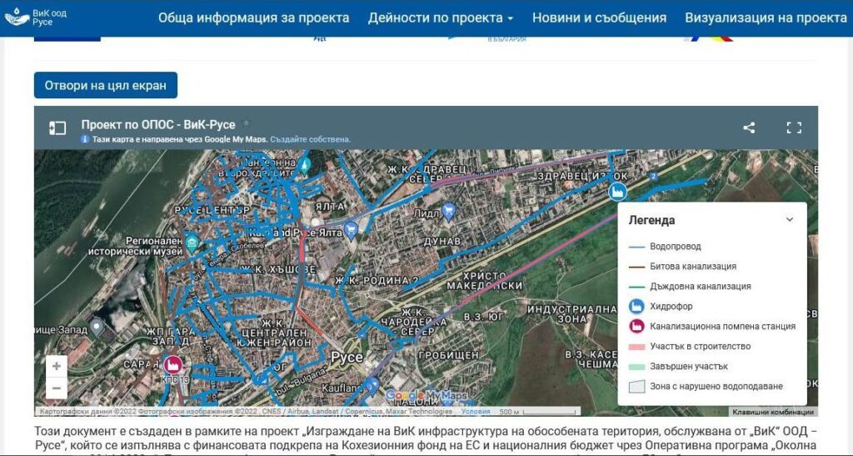Screen dimensions: 853x456
Task: Open Клавишни комбинации shortcuts
Action: coord(773,412)
